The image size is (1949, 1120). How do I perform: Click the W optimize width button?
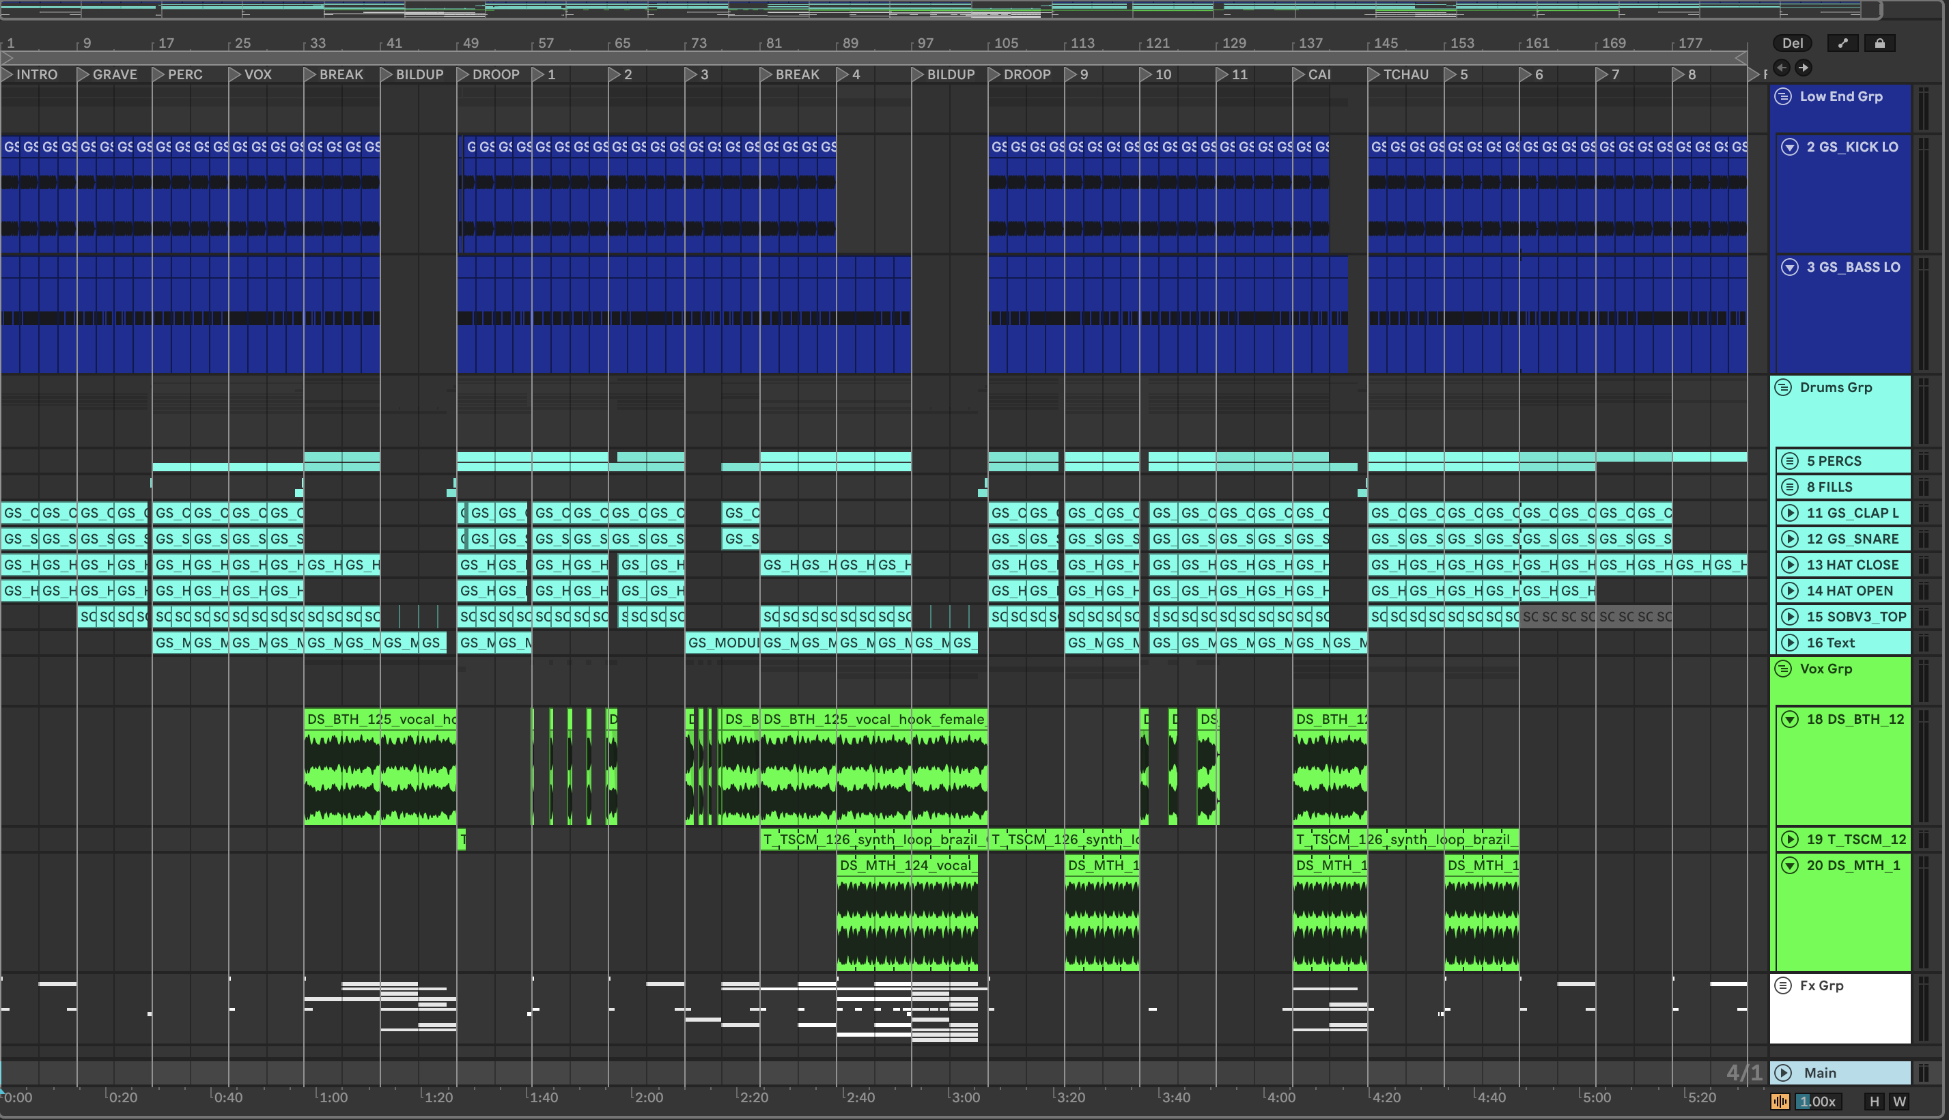pos(1899,1102)
